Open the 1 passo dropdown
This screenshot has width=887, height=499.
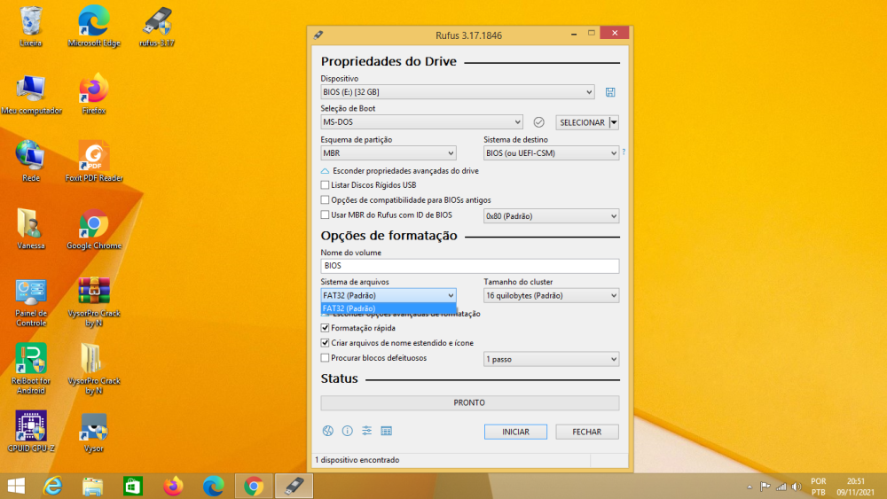click(551, 359)
